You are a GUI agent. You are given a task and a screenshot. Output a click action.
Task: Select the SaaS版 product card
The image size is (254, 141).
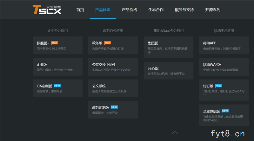pyautogui.click(x=168, y=70)
